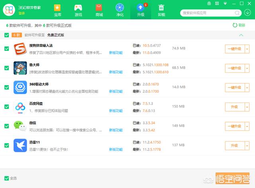Click 一键升级 button for 鲁大师
The width and height of the screenshot is (255, 188).
pos(234,68)
